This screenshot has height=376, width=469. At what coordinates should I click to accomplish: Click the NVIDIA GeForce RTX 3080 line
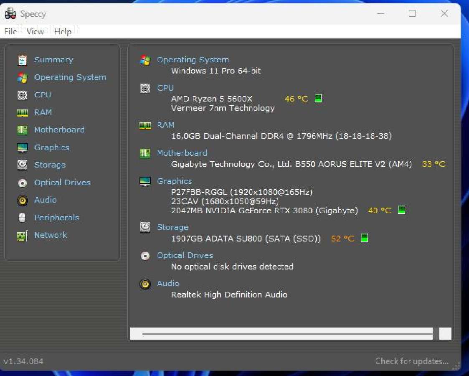point(264,211)
